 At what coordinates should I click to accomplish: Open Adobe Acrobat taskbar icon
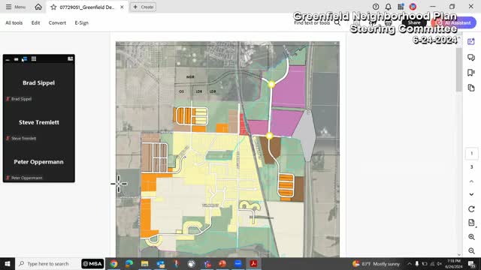(253, 263)
